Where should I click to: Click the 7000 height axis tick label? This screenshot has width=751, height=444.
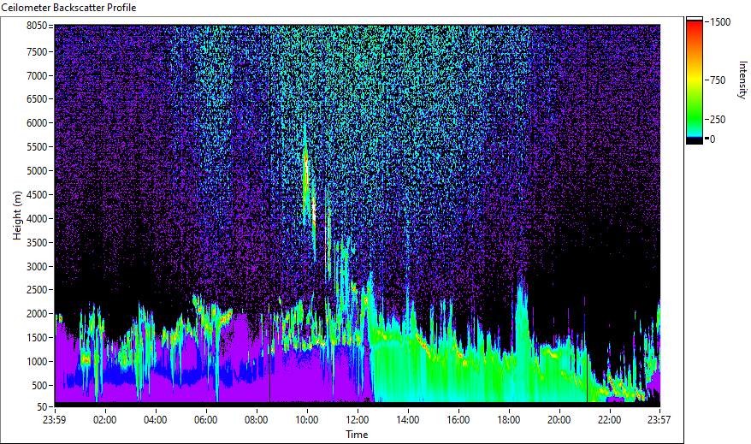[37, 75]
